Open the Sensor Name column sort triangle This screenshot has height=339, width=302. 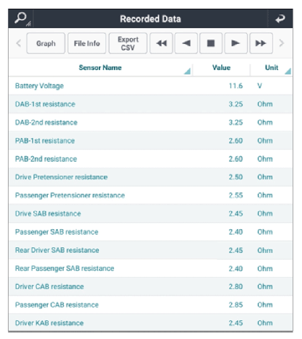188,71
